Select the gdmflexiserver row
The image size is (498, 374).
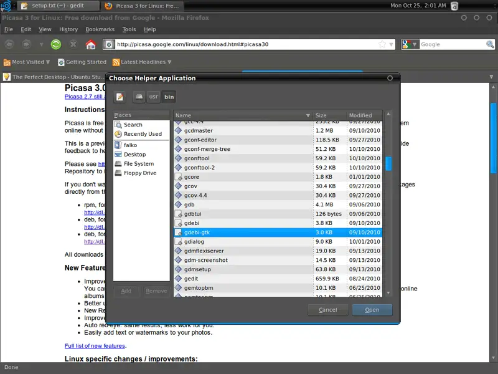coord(278,251)
